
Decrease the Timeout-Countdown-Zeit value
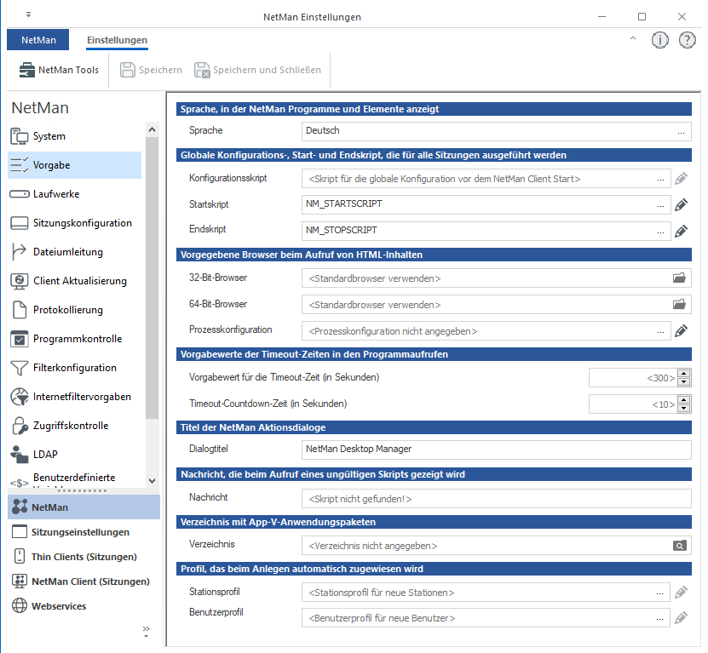tap(684, 409)
